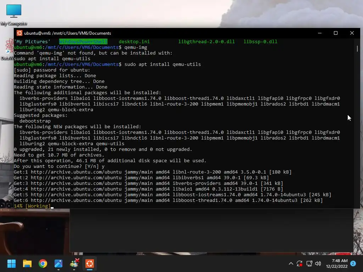The width and height of the screenshot is (363, 272).
Task: Show hidden system tray icons
Action: pos(291,263)
